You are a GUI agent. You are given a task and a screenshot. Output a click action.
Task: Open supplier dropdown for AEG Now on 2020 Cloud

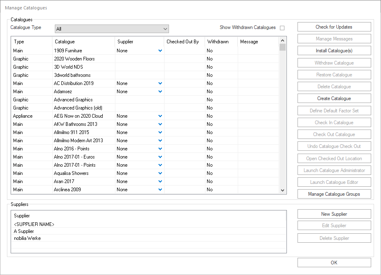click(160, 116)
